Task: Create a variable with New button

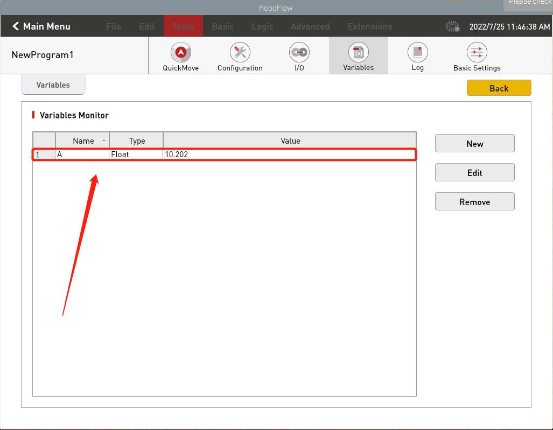Action: tap(474, 144)
